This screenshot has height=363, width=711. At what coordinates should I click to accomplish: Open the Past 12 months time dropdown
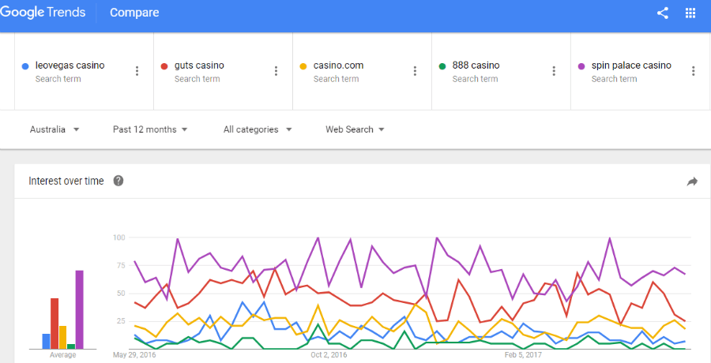tap(150, 129)
